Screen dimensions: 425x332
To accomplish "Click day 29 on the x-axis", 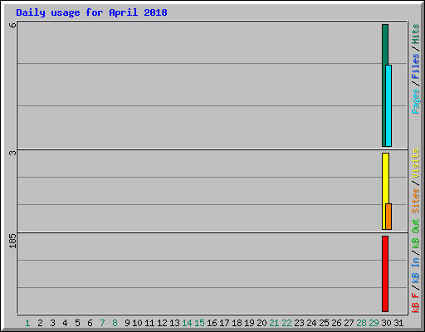I will pyautogui.click(x=374, y=323).
